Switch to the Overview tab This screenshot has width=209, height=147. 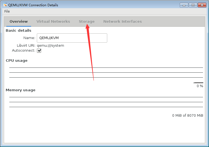(x=19, y=22)
